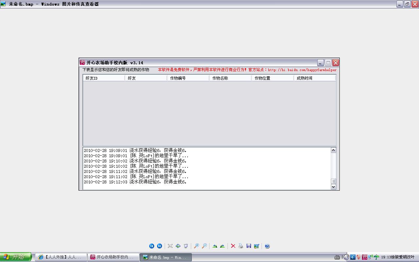Viewport: 419px width, 262px height.
Task: Go to the previous image
Action: pos(152,246)
